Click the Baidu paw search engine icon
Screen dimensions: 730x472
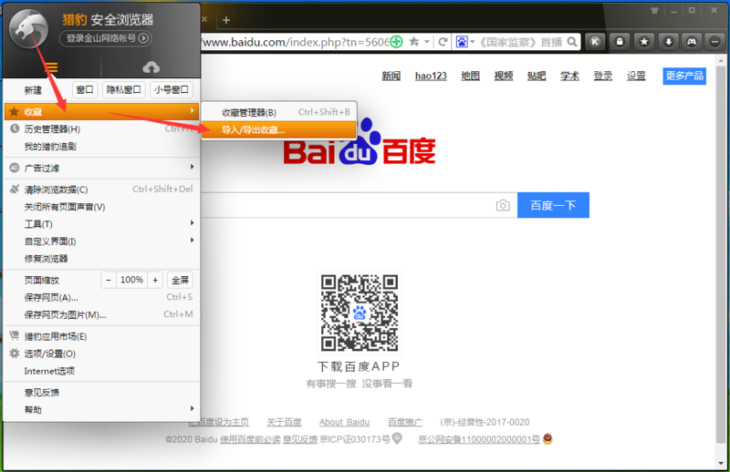(x=462, y=42)
